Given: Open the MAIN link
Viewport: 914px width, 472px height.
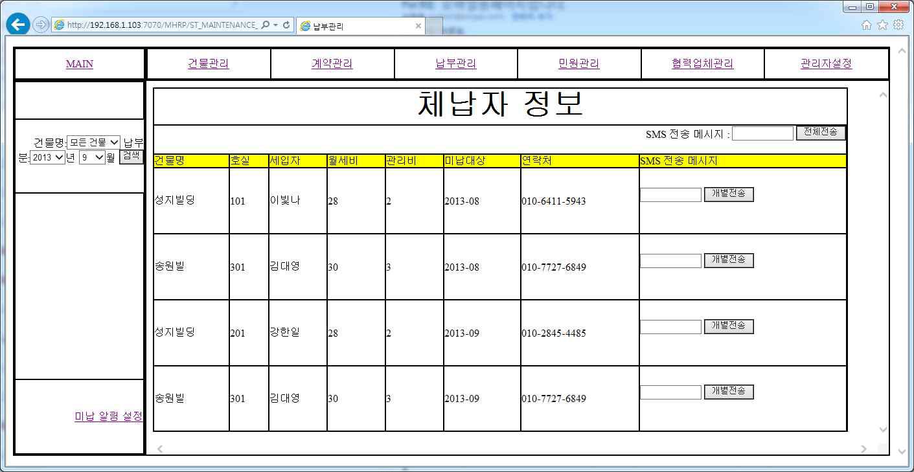Looking at the screenshot, I should [79, 64].
